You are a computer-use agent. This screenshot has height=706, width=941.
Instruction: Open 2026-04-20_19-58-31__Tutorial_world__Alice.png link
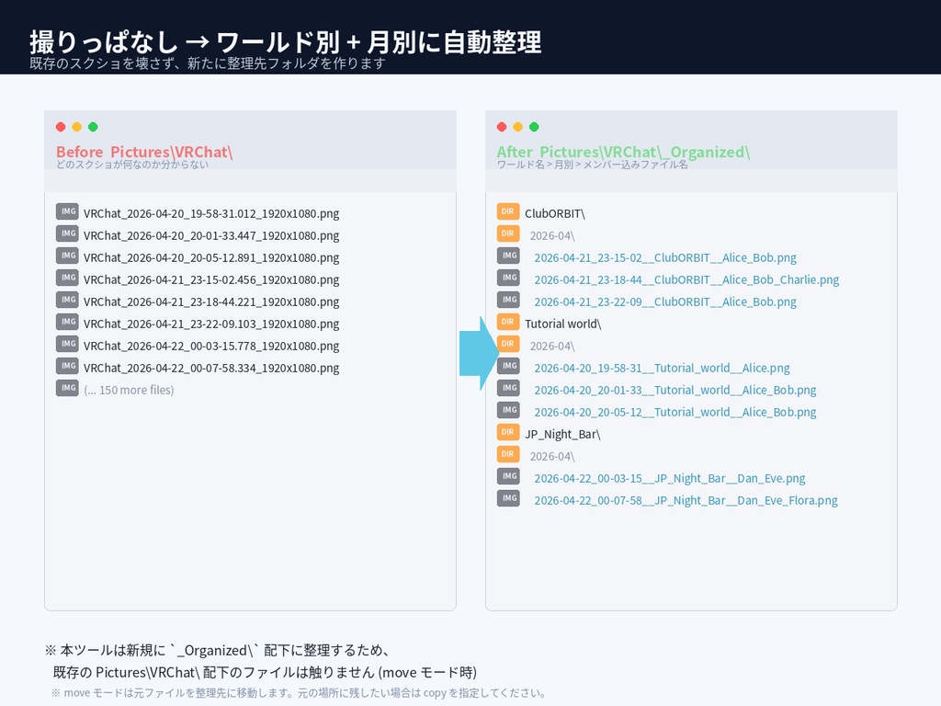coord(661,367)
